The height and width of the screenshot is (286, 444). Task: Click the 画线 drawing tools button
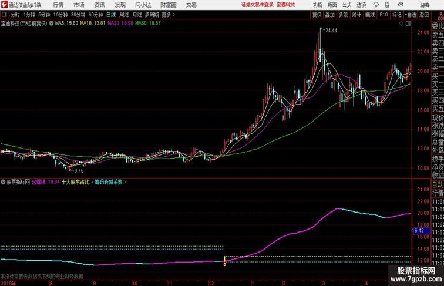click(x=370, y=15)
